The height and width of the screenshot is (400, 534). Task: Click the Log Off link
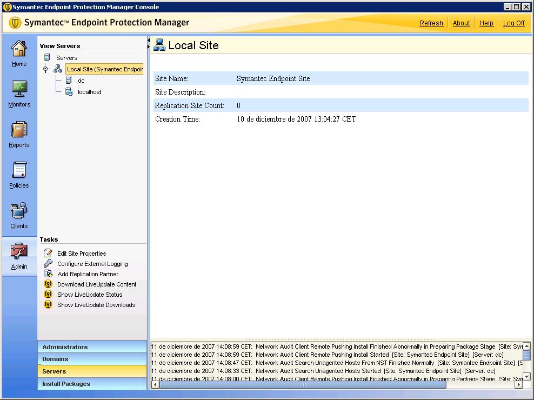513,23
